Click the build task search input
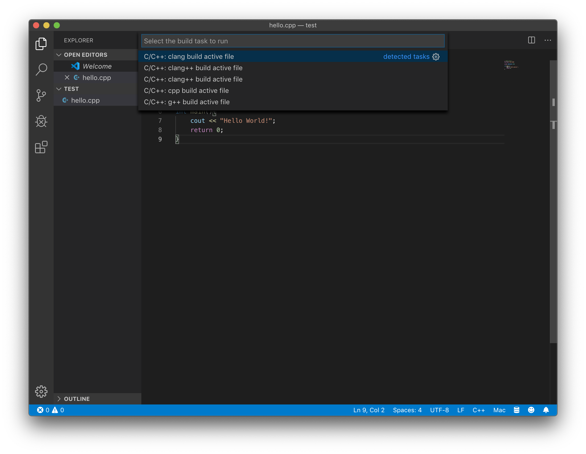 coord(293,41)
